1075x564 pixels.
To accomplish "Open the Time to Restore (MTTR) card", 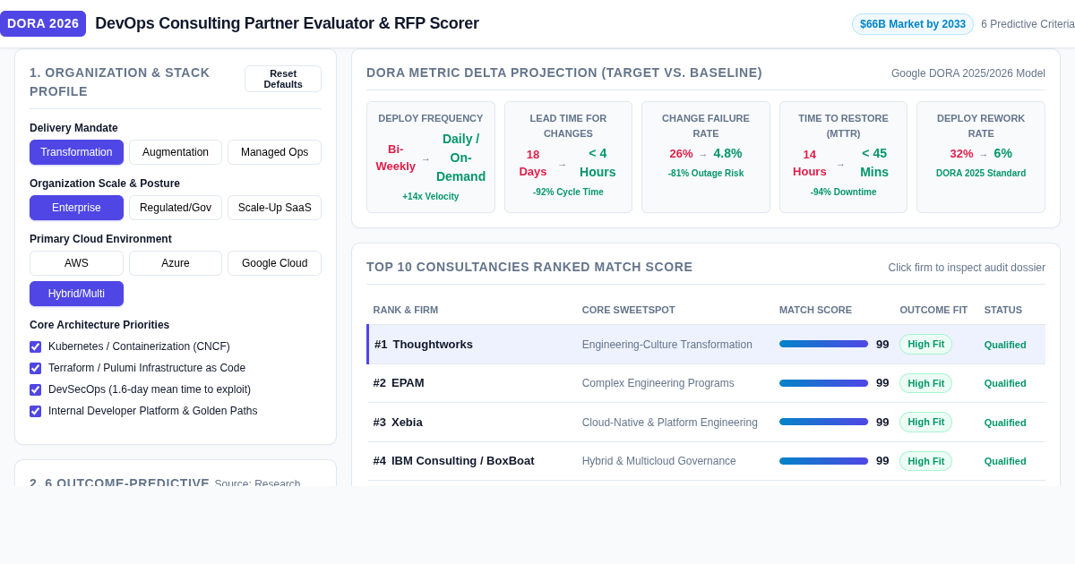I will pos(843,157).
